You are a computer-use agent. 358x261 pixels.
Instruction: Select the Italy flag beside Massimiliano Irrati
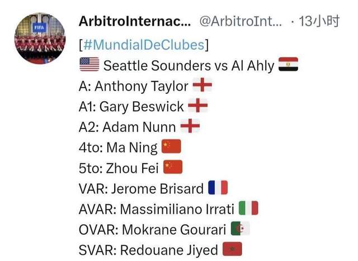pos(248,208)
